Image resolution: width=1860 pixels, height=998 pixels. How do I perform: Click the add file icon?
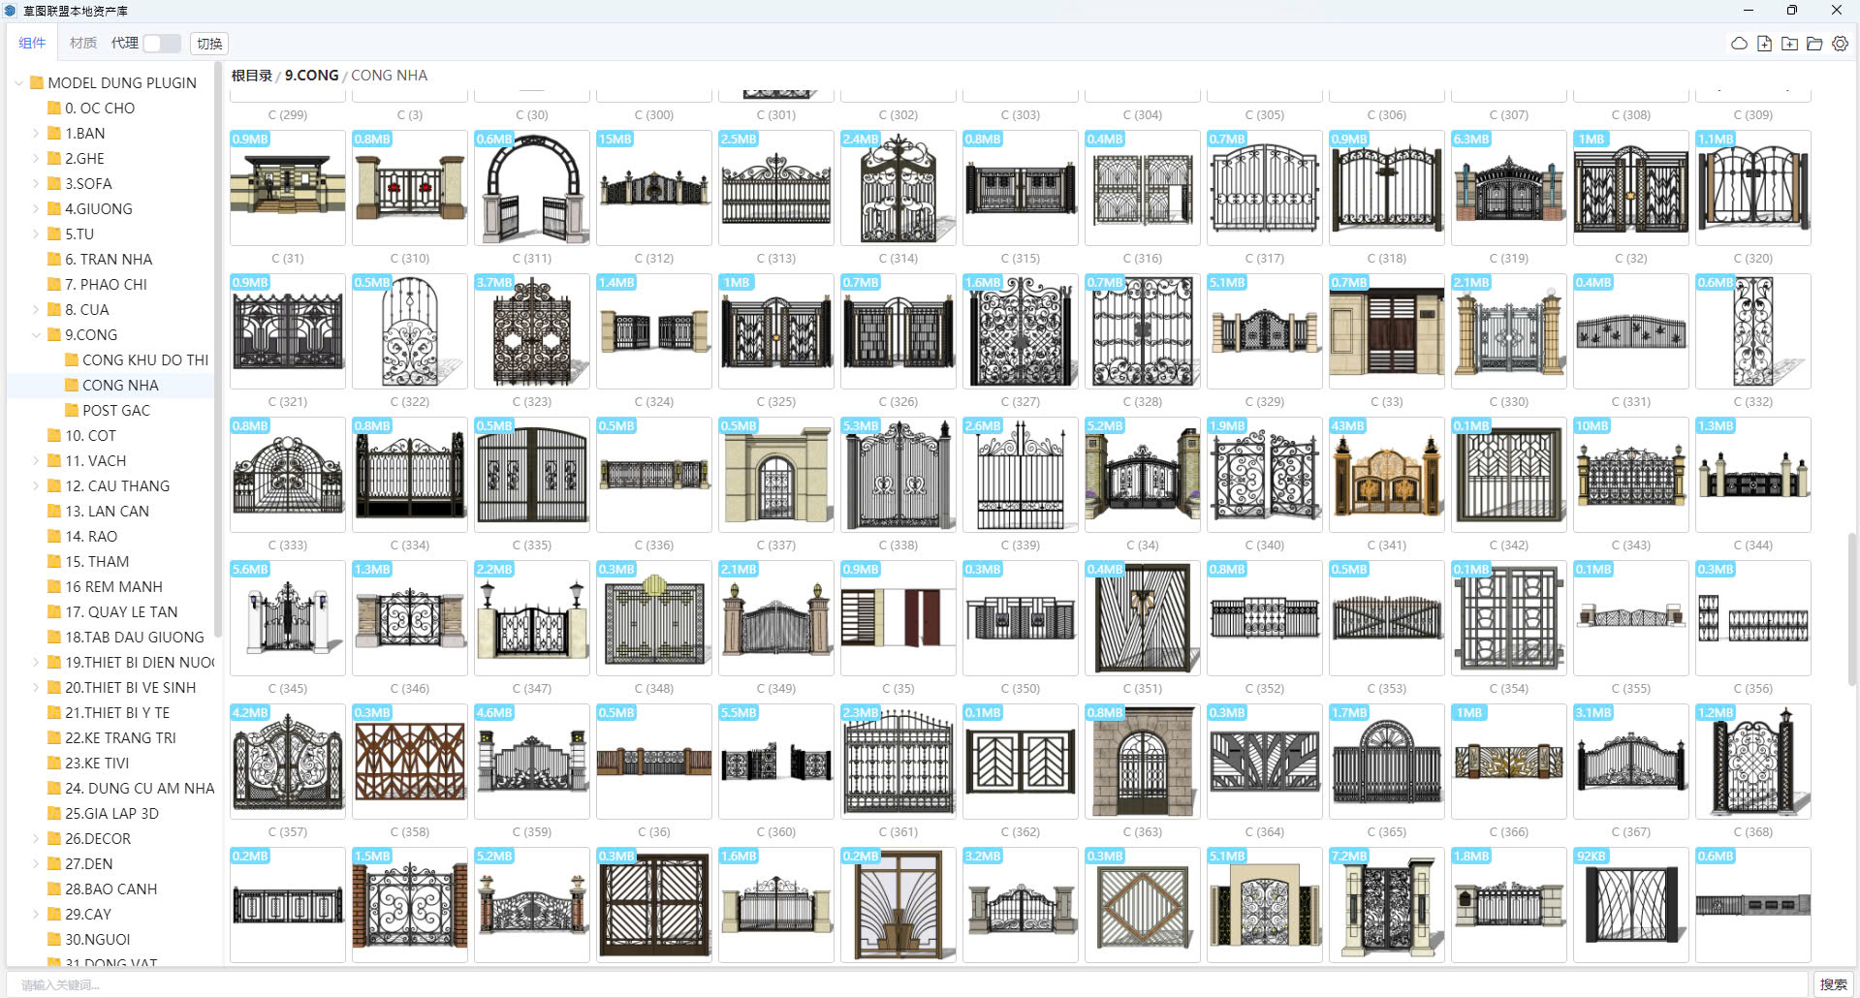click(x=1764, y=44)
